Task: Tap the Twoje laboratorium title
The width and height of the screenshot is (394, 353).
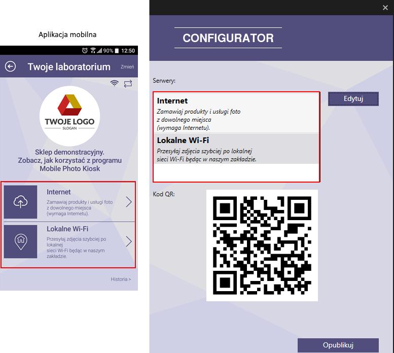Action: pos(69,67)
